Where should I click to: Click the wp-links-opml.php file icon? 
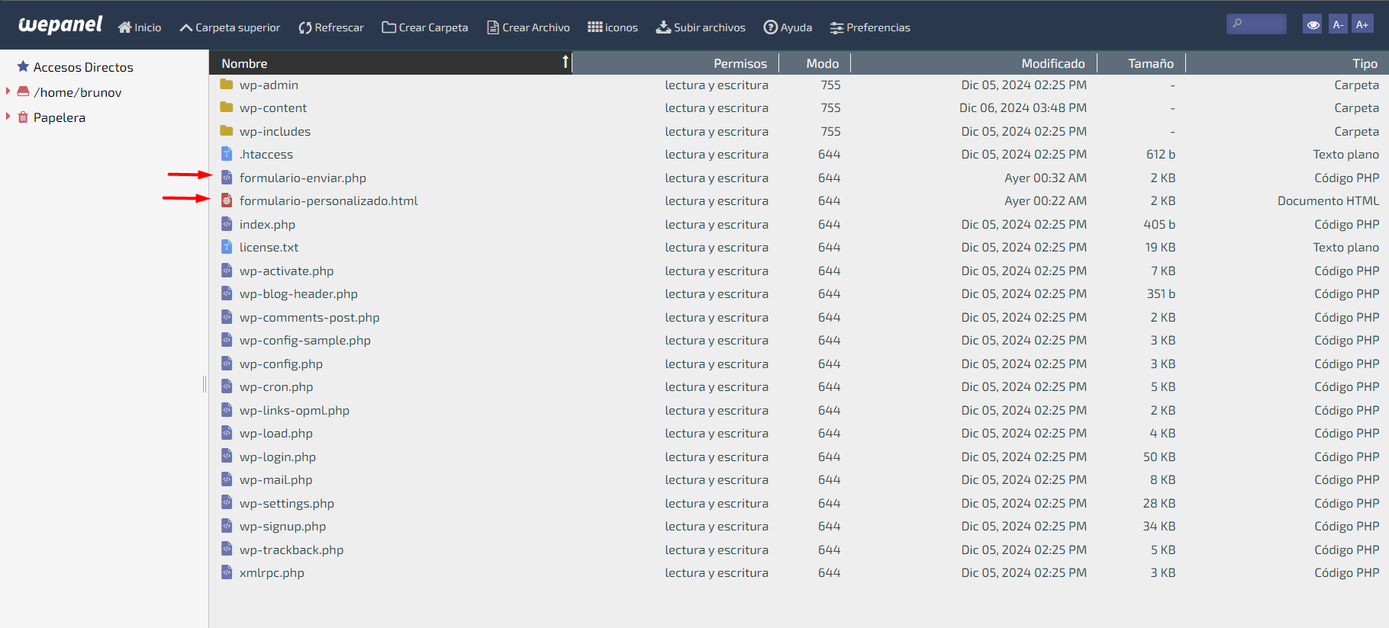(x=227, y=409)
